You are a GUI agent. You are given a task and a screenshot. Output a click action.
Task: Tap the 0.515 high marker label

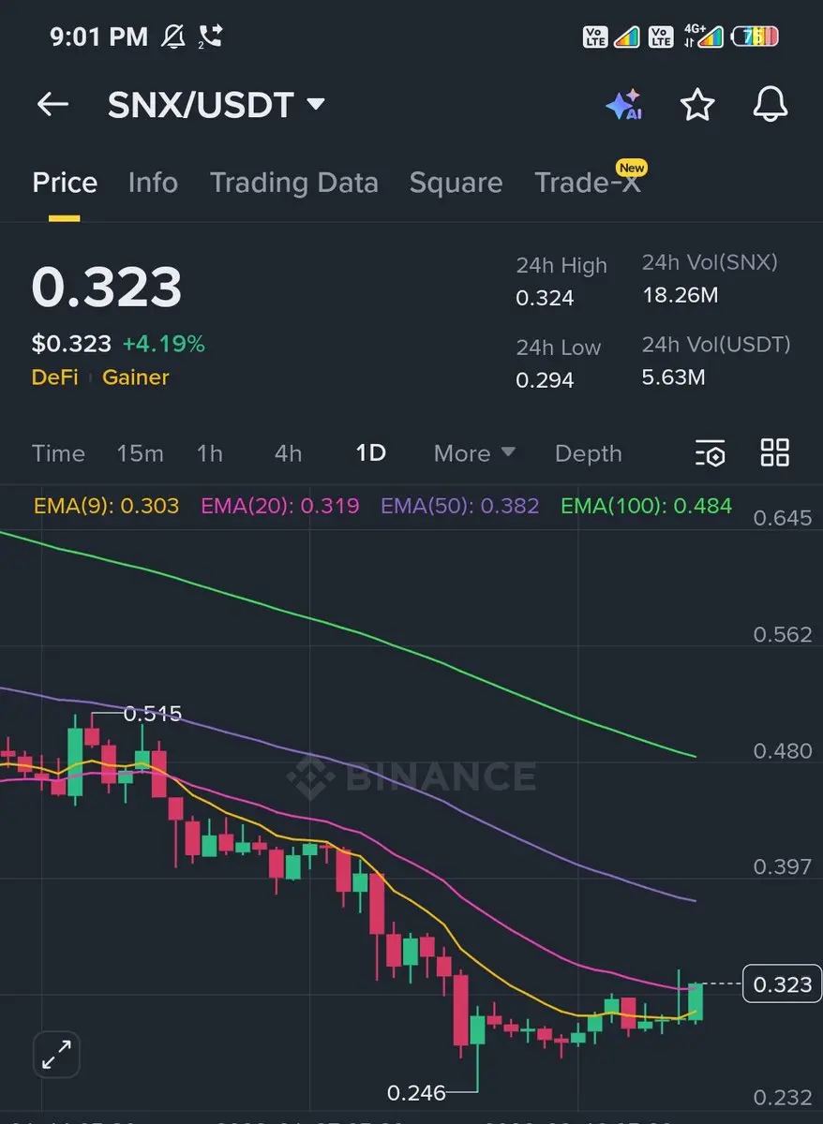pos(153,714)
